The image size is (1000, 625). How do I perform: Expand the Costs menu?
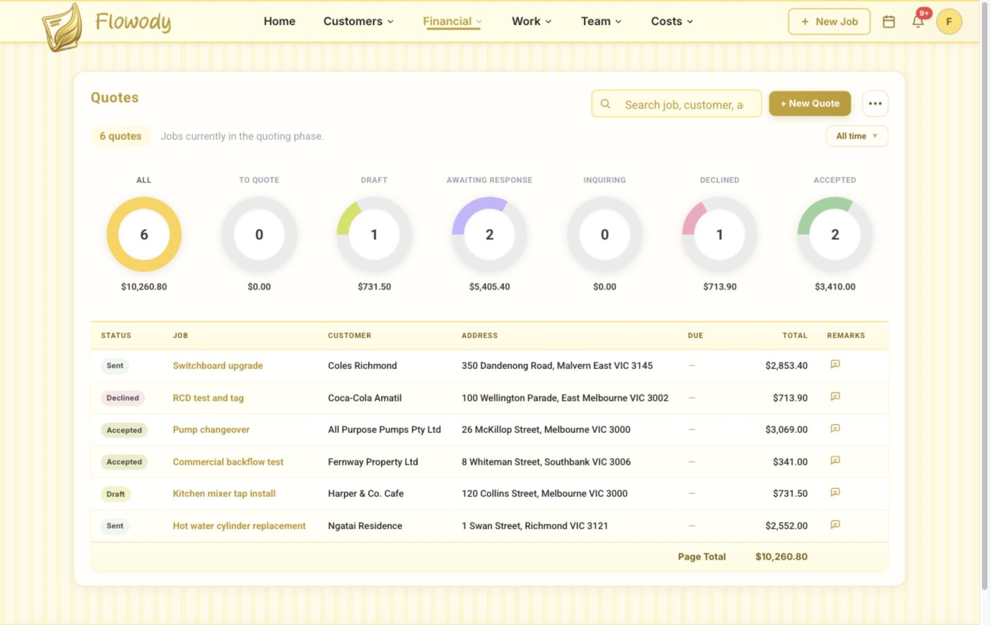[672, 22]
